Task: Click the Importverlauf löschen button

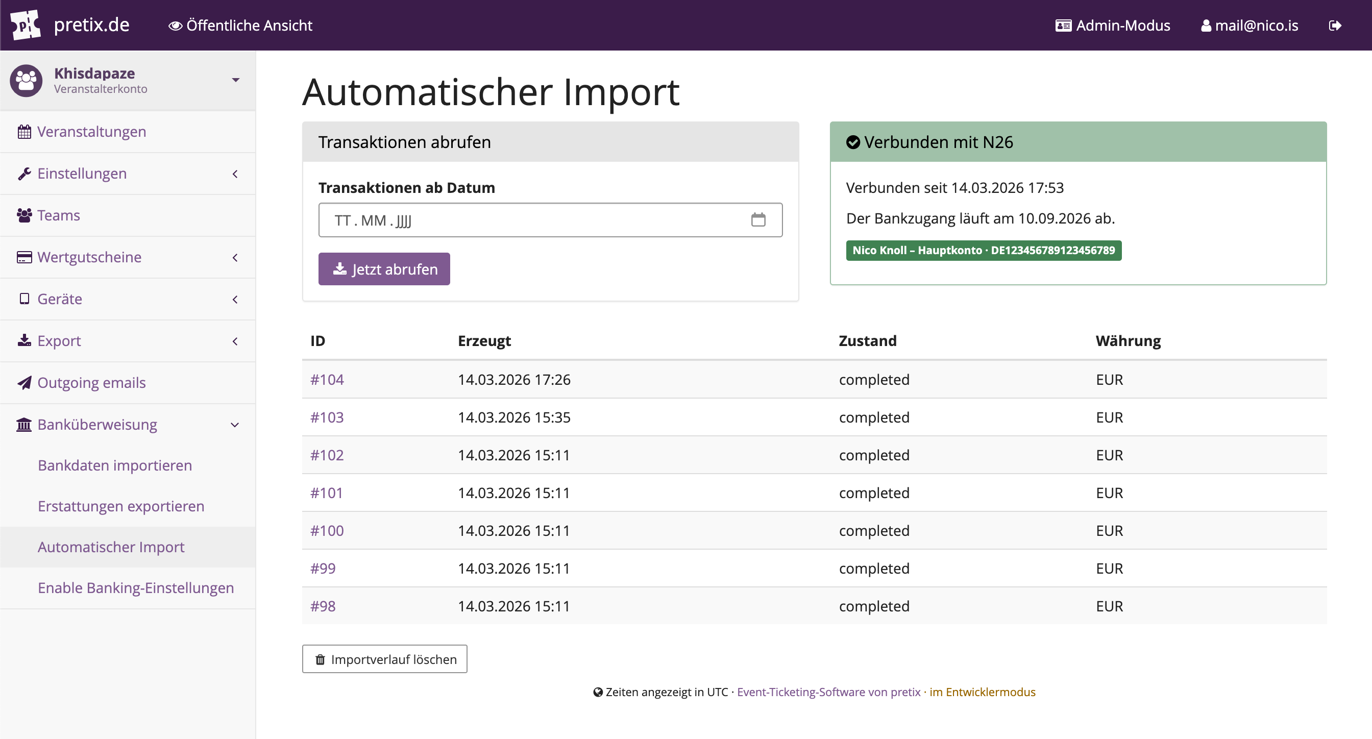Action: click(x=384, y=659)
